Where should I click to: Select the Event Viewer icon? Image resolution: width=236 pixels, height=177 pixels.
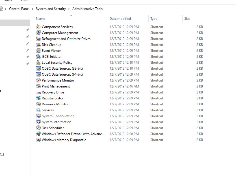[x=38, y=51]
